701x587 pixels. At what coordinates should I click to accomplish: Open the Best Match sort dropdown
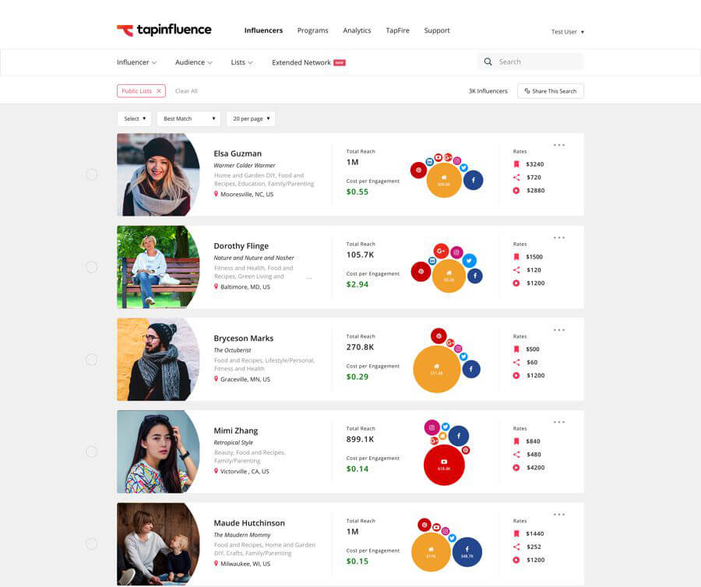tap(188, 119)
